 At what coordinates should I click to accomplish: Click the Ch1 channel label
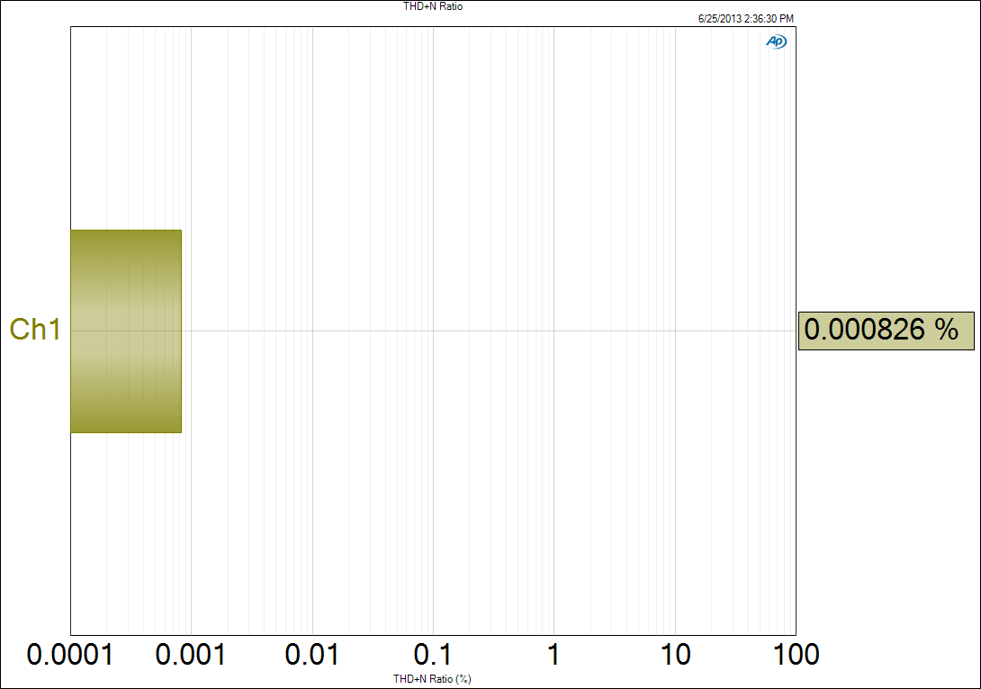click(x=35, y=330)
